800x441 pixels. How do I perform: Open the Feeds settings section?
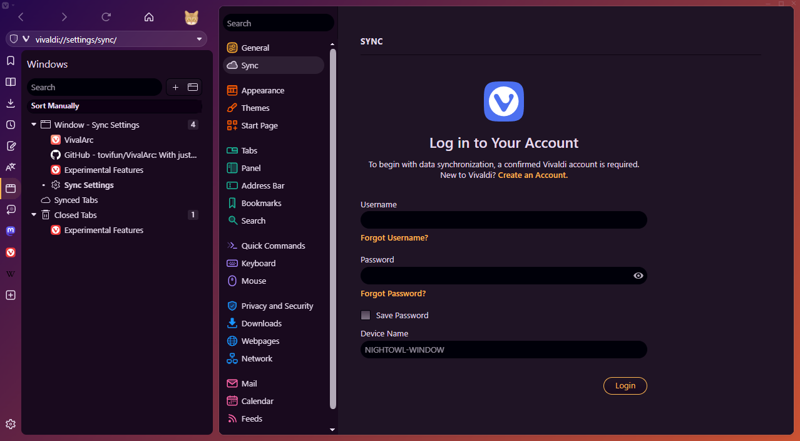coord(274,418)
